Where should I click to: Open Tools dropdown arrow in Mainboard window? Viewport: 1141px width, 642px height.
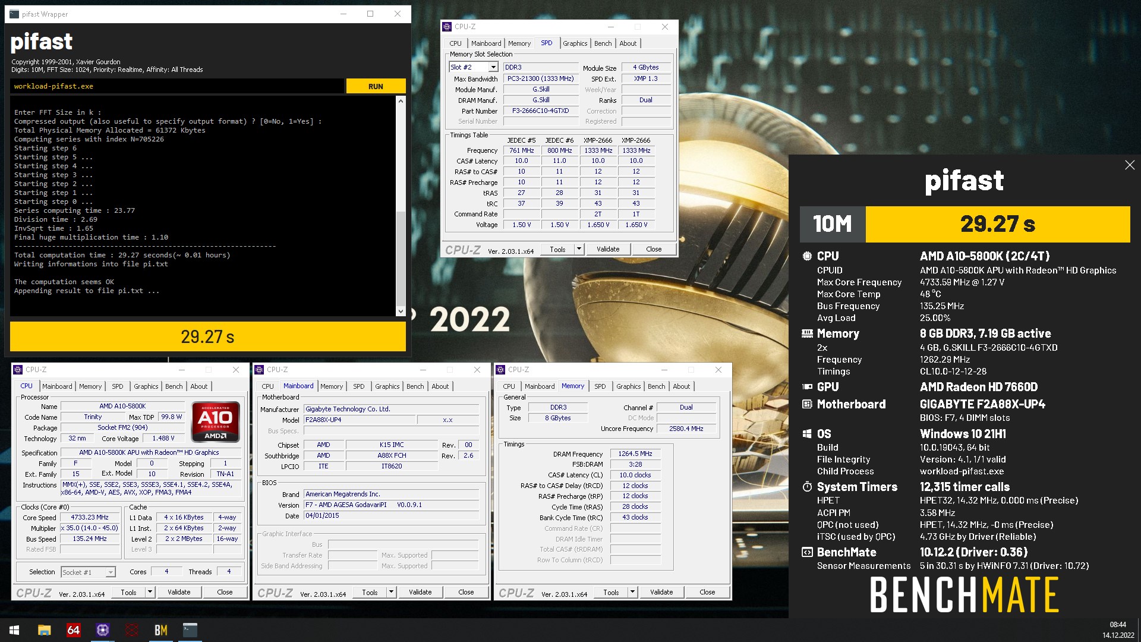pos(391,592)
